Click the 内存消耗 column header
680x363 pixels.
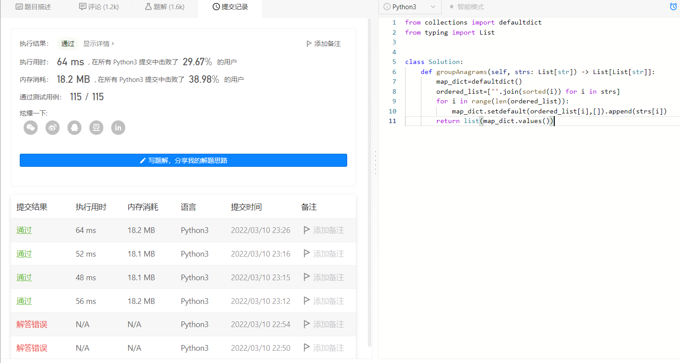[143, 207]
